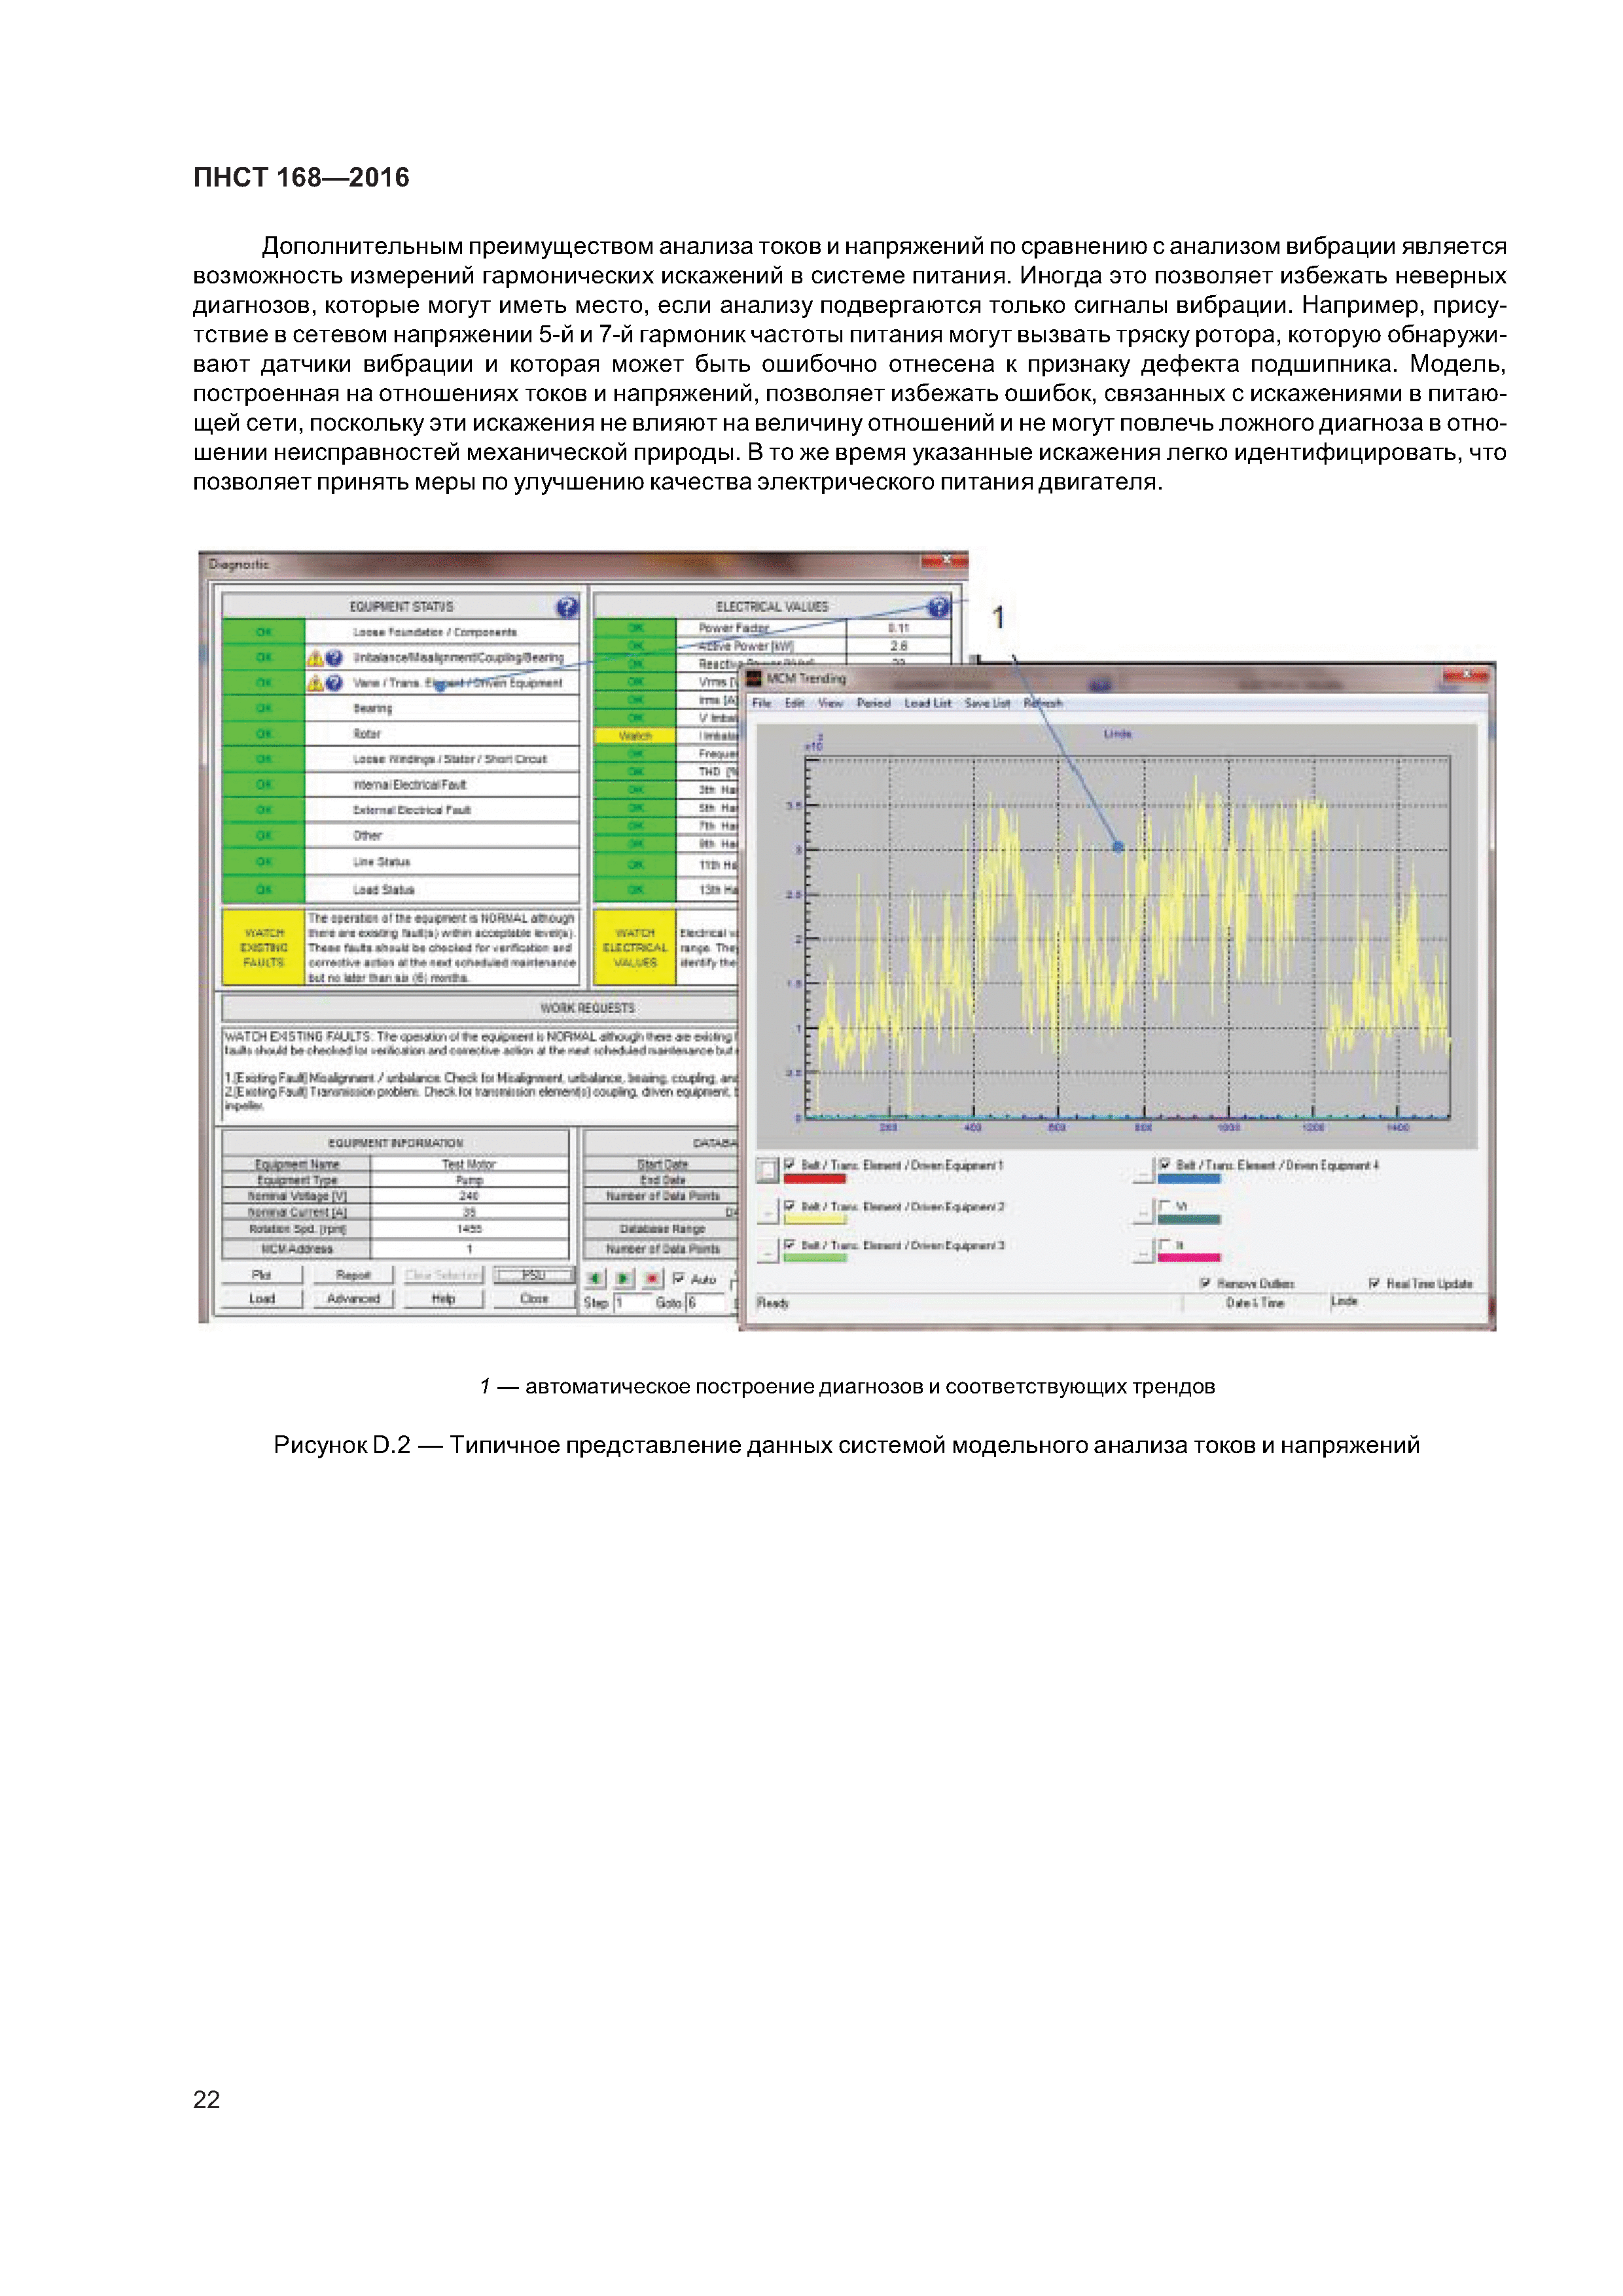Click the Power Factor row label
The height and width of the screenshot is (2296, 1623).
pos(734,628)
